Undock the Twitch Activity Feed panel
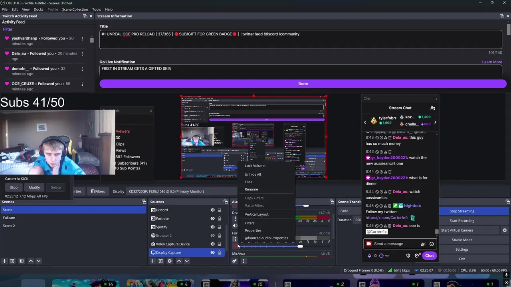 85,16
